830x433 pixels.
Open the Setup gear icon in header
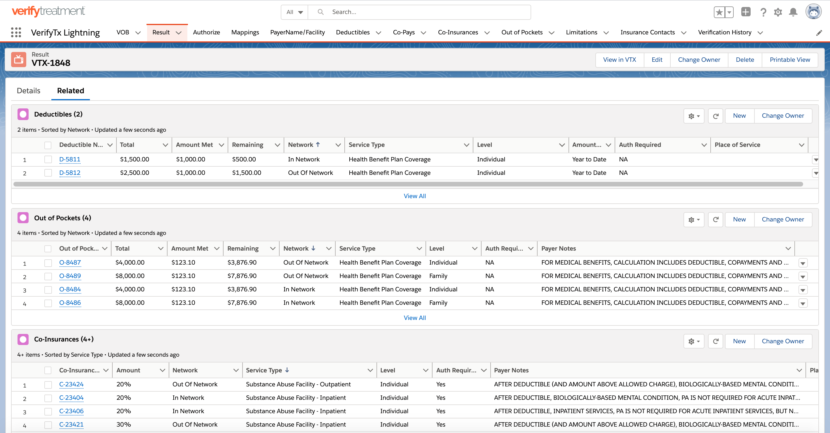(778, 12)
